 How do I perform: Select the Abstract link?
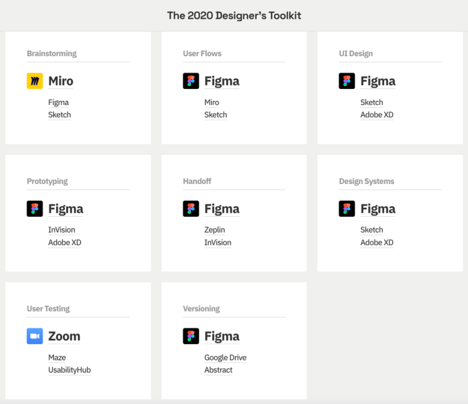pos(218,370)
